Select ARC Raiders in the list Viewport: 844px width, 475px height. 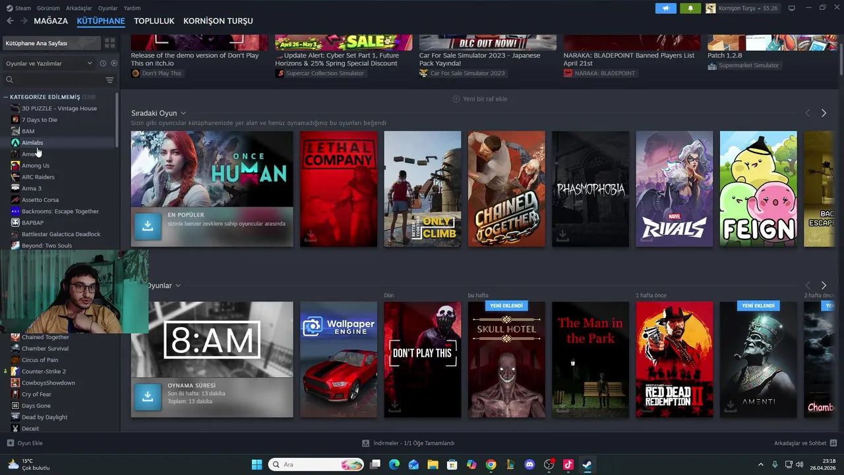click(38, 177)
